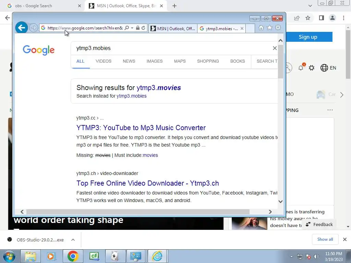This screenshot has width=351, height=263.
Task: Clear the ytmp3.mobies search box with X
Action: tap(275, 48)
